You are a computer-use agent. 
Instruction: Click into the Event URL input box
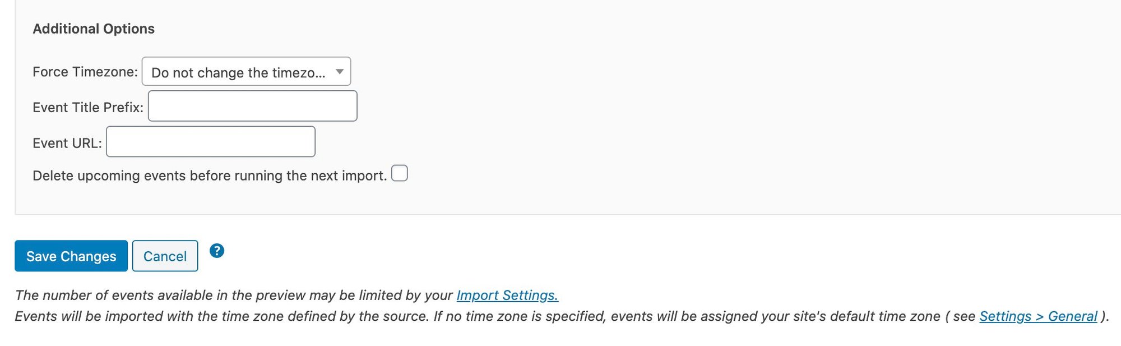click(x=211, y=142)
